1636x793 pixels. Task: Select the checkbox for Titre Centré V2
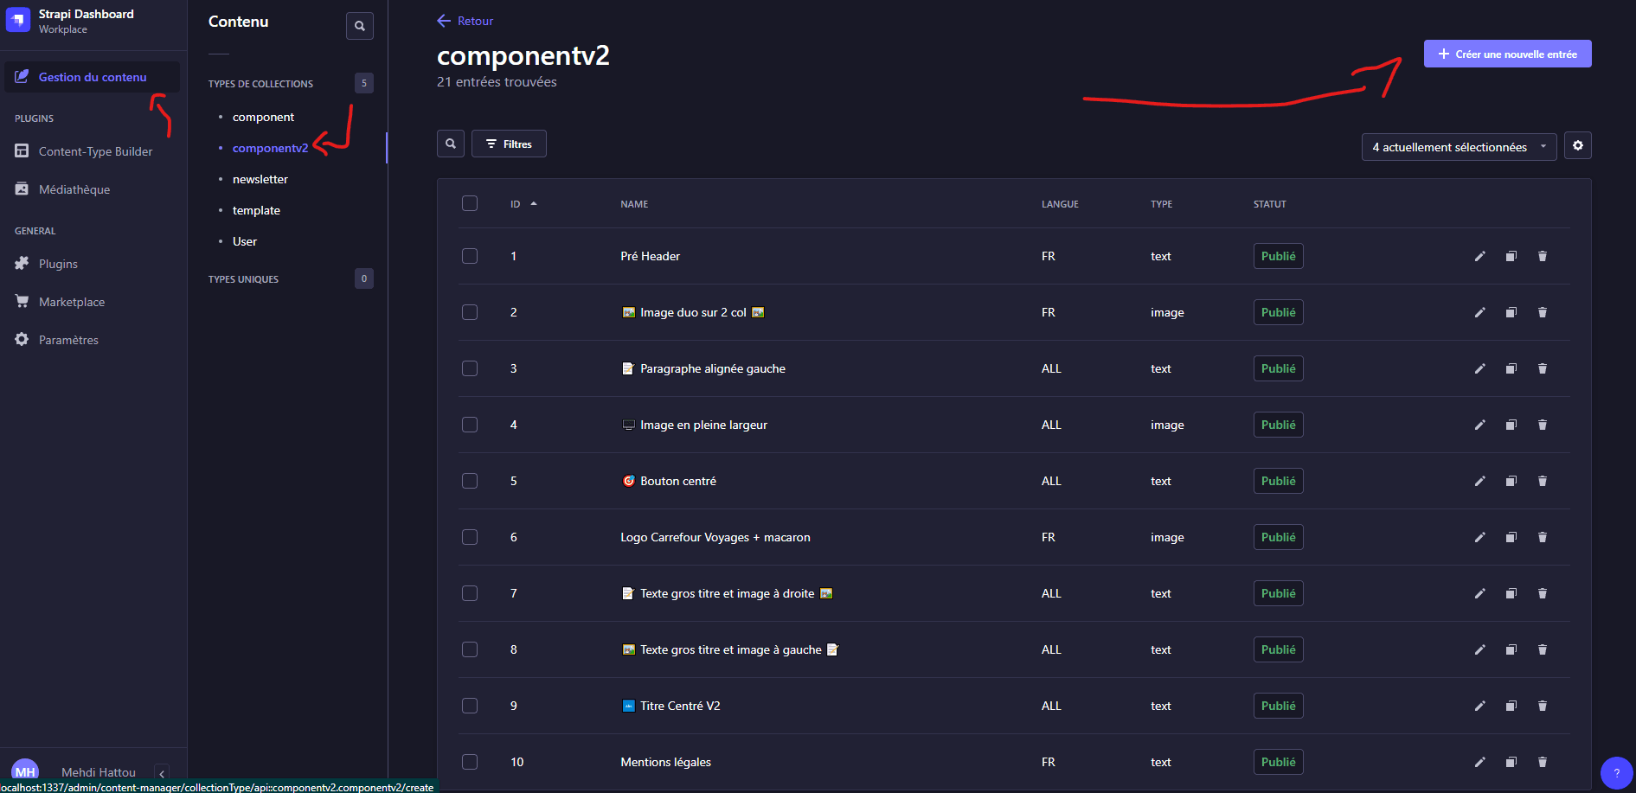click(470, 706)
